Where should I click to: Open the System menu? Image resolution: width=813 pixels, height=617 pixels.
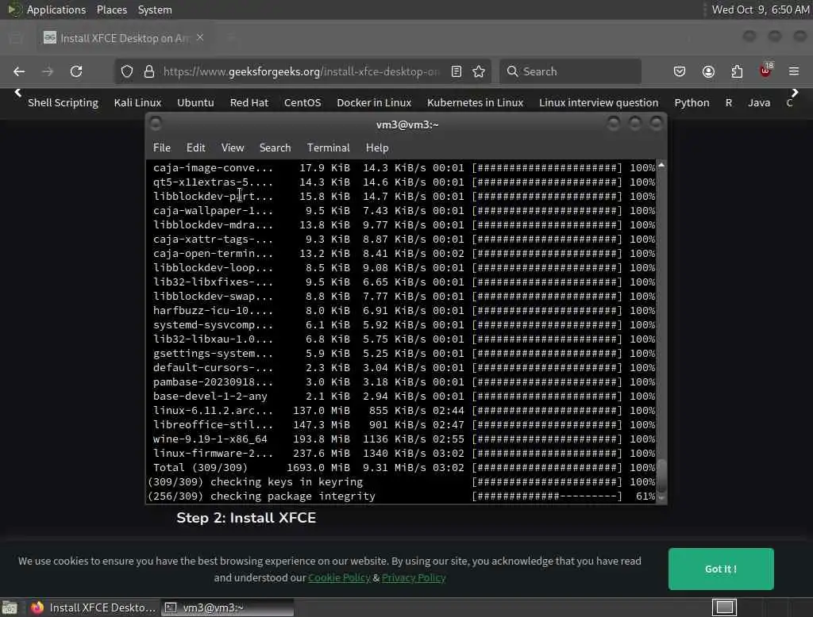tap(155, 10)
